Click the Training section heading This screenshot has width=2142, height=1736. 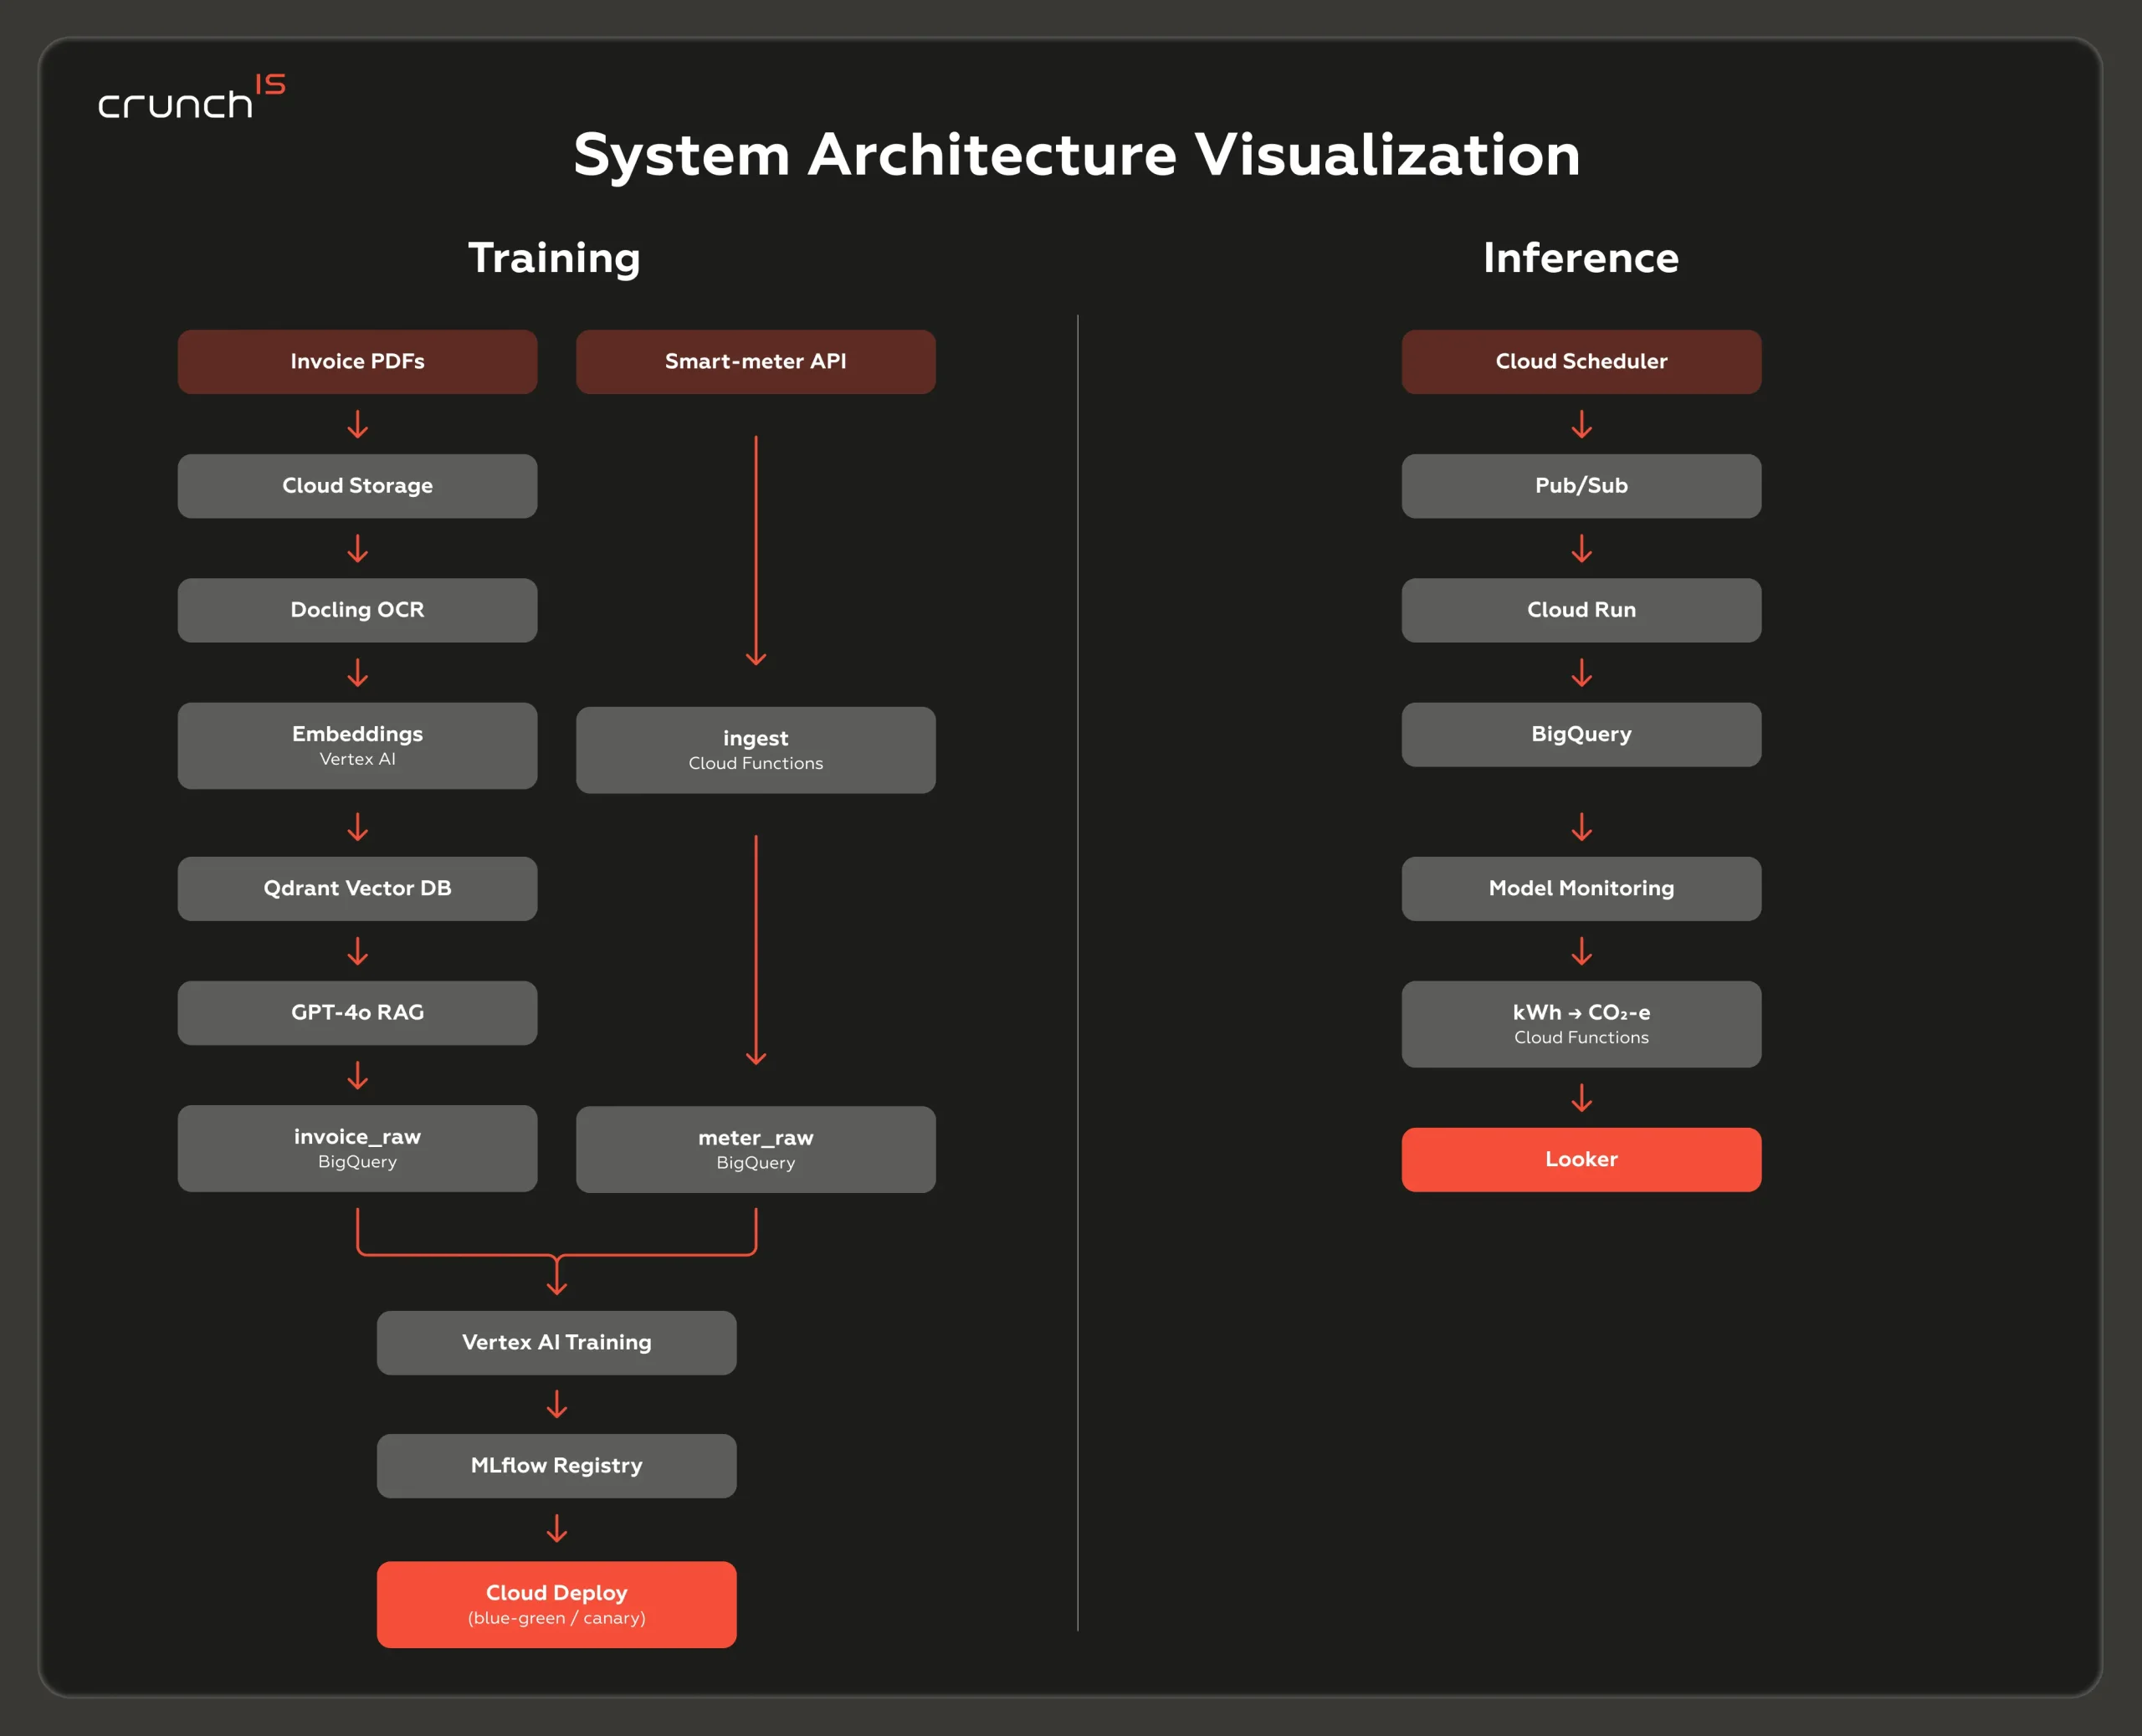click(554, 258)
